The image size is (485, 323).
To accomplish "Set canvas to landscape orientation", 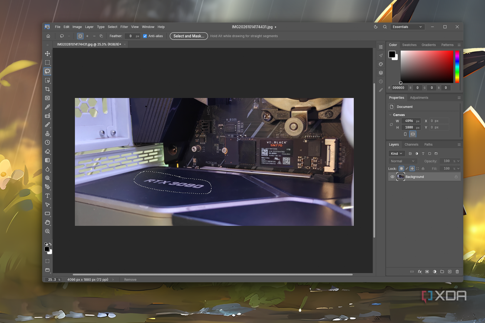I will [413, 134].
